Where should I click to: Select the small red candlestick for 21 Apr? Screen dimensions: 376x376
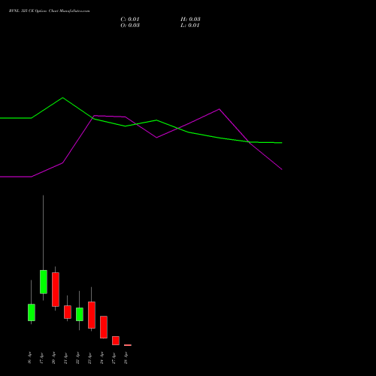click(x=68, y=312)
